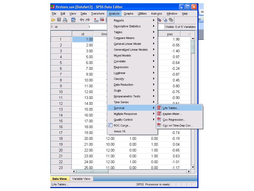Click the Go to Case icon
The image size is (254, 191).
(96, 20)
